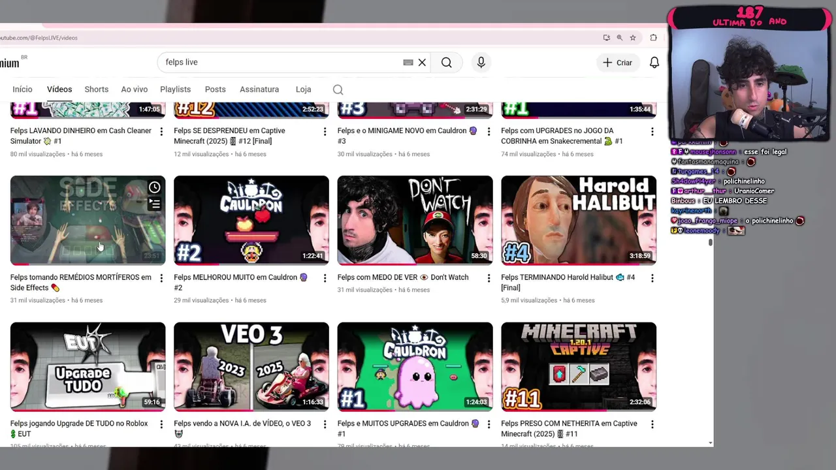836x470 pixels.
Task: Open the Posts tab
Action: click(215, 89)
